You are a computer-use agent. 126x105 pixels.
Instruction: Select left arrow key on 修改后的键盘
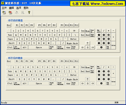pos(83,83)
